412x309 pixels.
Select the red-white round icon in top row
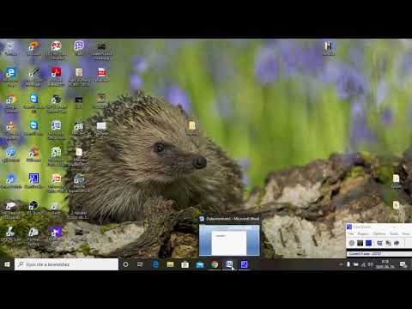tap(56, 49)
